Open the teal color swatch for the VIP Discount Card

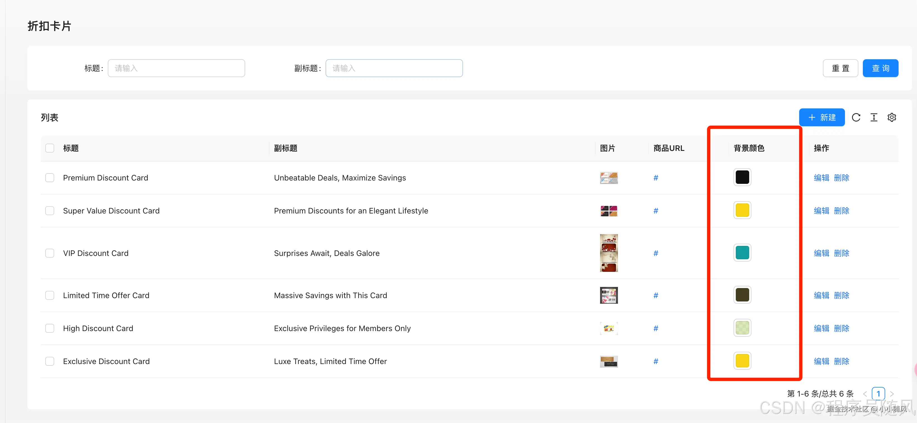742,253
